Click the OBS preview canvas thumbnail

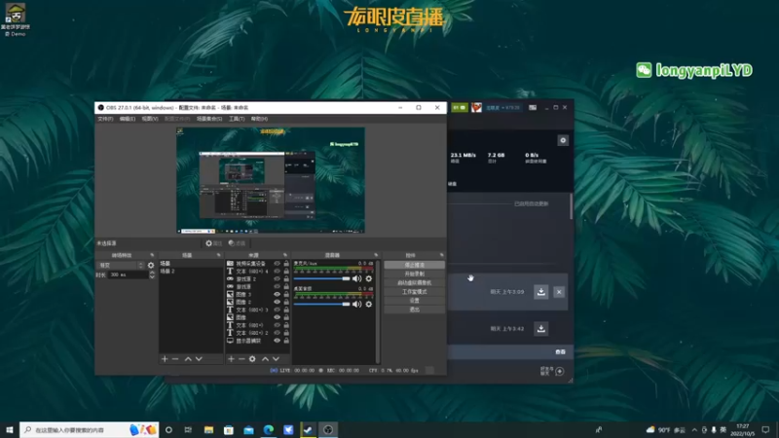tap(271, 180)
